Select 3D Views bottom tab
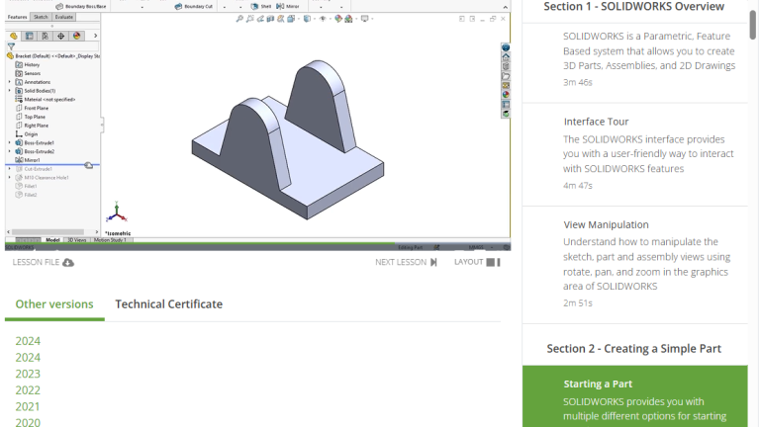The height and width of the screenshot is (427, 760). [x=76, y=239]
